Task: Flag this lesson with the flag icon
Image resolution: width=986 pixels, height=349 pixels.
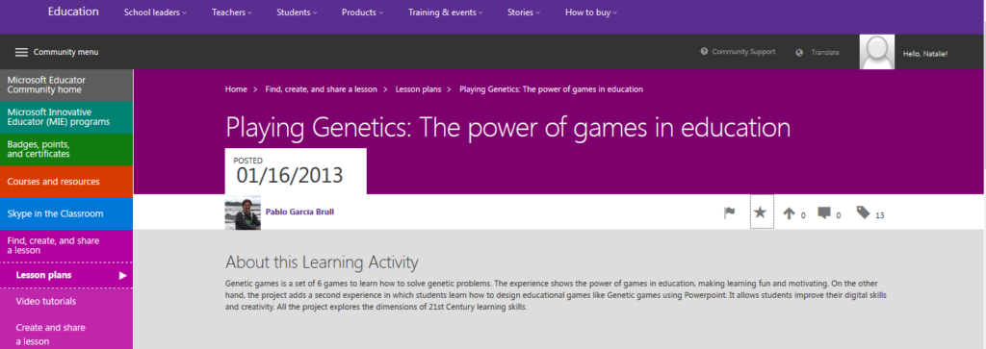Action: [x=730, y=212]
